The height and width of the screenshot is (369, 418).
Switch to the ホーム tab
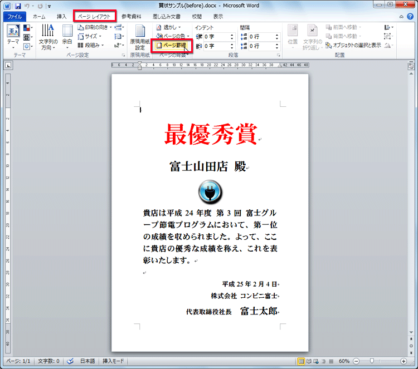pos(39,17)
